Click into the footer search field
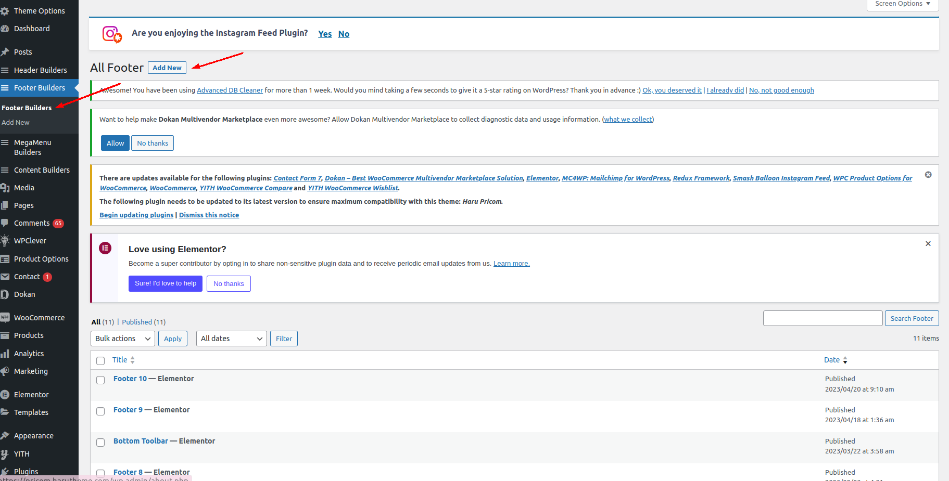 coord(823,318)
